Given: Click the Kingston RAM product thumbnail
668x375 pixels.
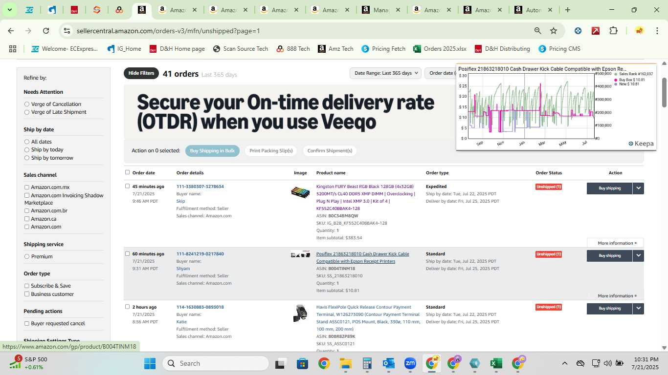Looking at the screenshot, I should coord(300,192).
